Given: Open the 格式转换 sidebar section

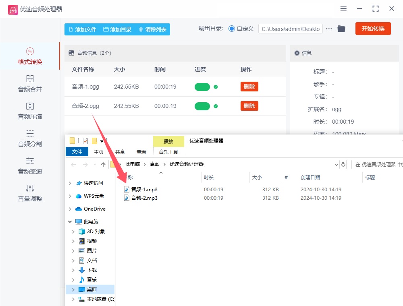Looking at the screenshot, I should [x=30, y=56].
